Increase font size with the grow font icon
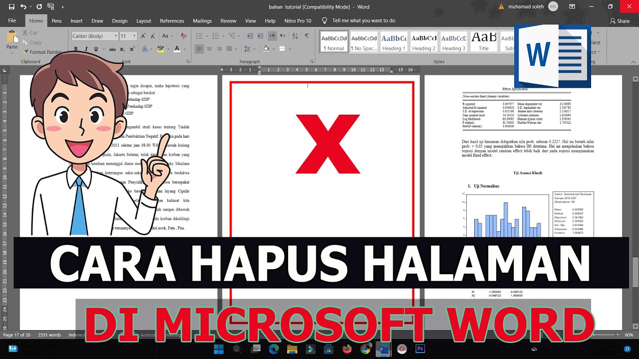The image size is (639, 359). (x=144, y=36)
